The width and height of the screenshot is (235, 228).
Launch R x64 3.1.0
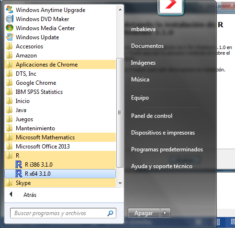(60, 173)
